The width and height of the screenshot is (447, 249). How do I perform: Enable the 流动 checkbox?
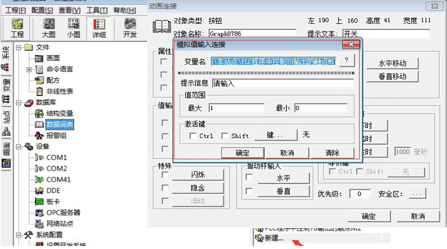[x=164, y=201]
